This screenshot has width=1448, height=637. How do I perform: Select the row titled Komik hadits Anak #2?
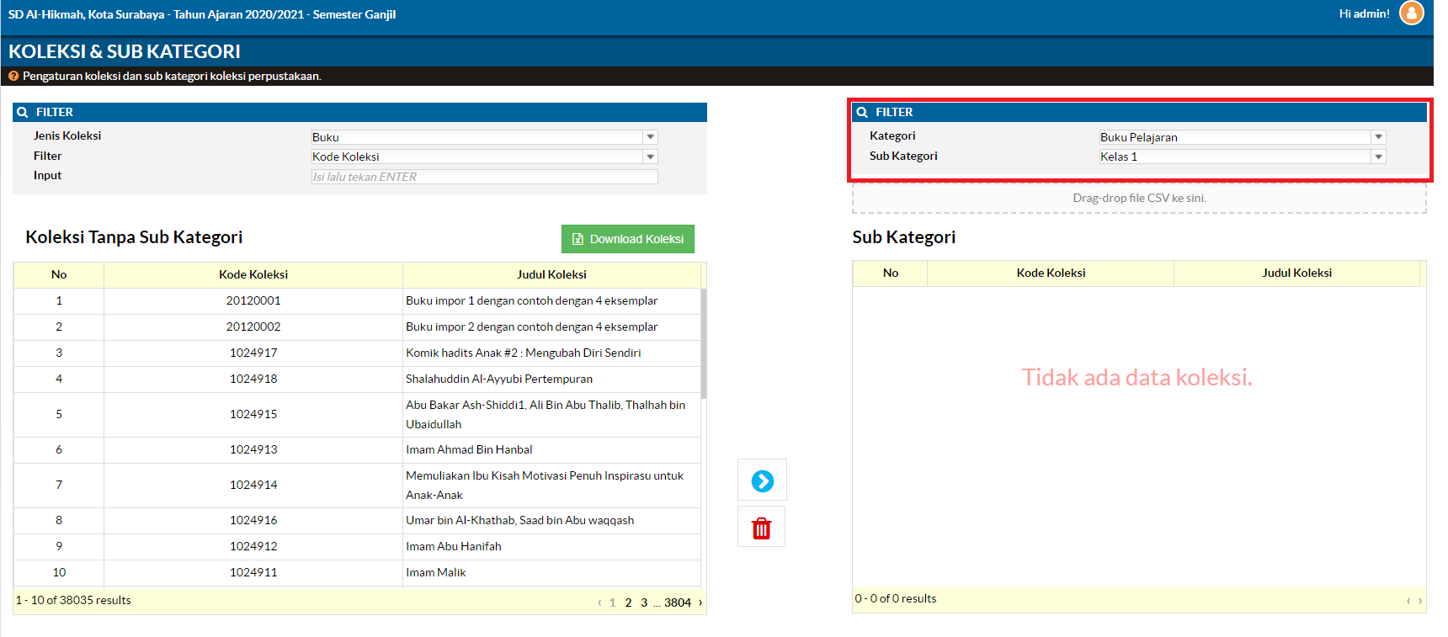[x=357, y=353]
